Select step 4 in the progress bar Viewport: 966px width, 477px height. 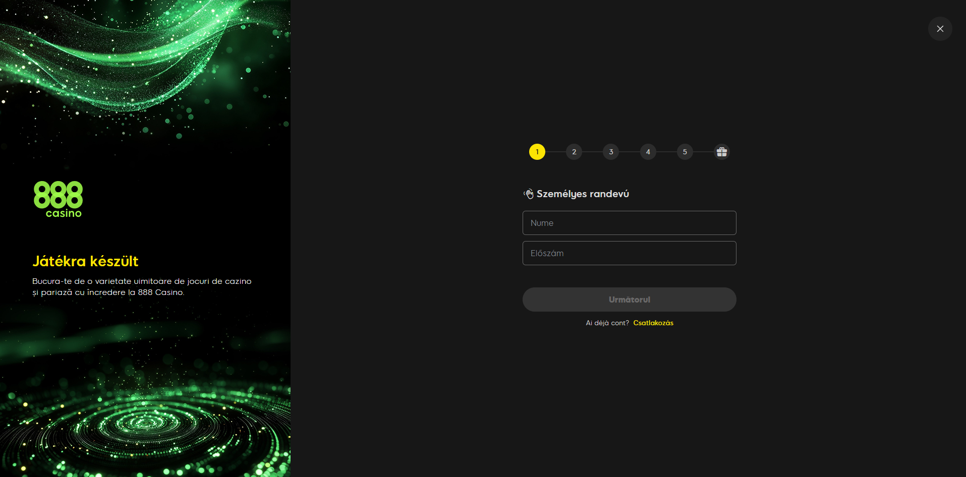tap(648, 152)
